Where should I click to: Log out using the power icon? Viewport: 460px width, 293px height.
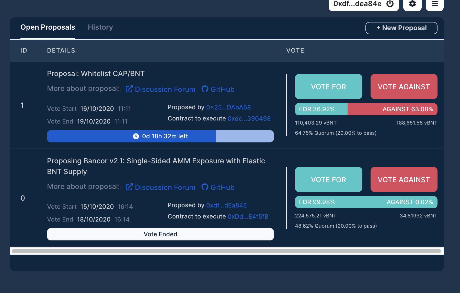pyautogui.click(x=391, y=4)
